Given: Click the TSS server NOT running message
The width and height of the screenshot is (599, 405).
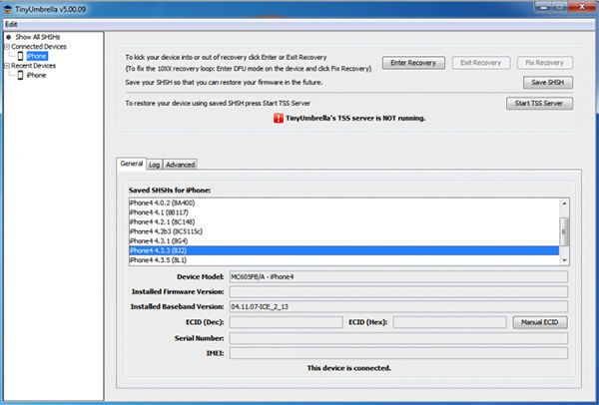Looking at the screenshot, I should click(355, 119).
